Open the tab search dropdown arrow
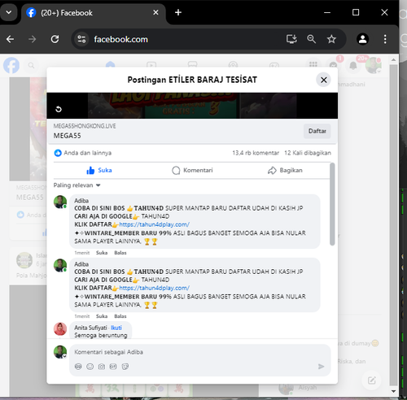 (9, 12)
